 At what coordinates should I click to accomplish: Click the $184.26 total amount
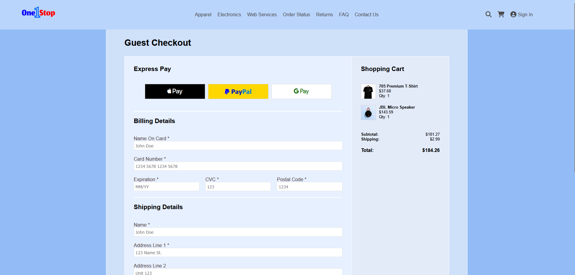(x=431, y=150)
